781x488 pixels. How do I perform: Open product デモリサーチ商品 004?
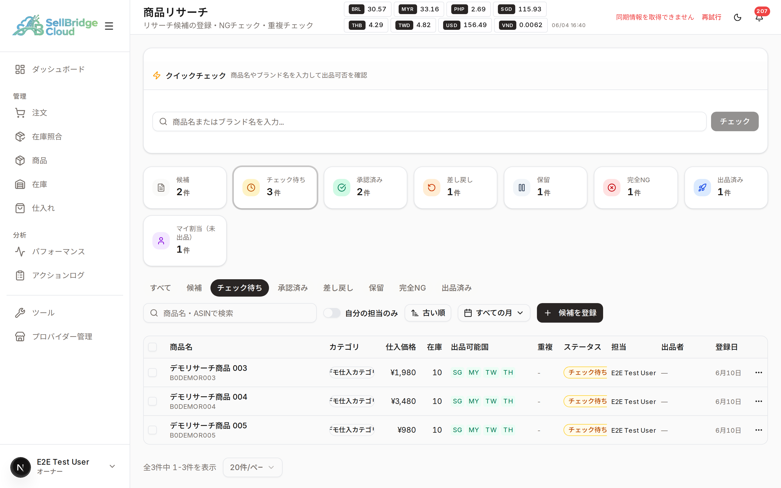[209, 397]
